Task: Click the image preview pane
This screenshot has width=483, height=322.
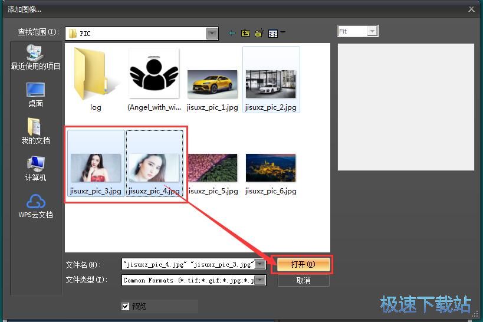Action: pos(406,107)
